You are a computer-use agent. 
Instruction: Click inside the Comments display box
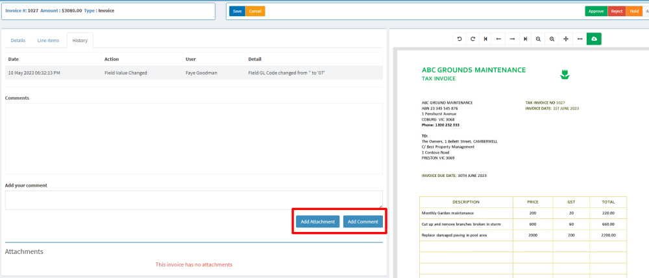193,139
